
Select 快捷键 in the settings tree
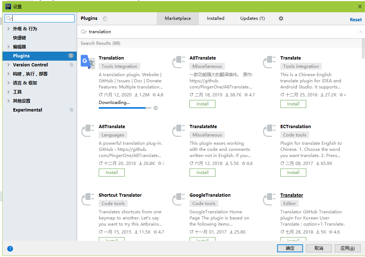pyautogui.click(x=40, y=38)
